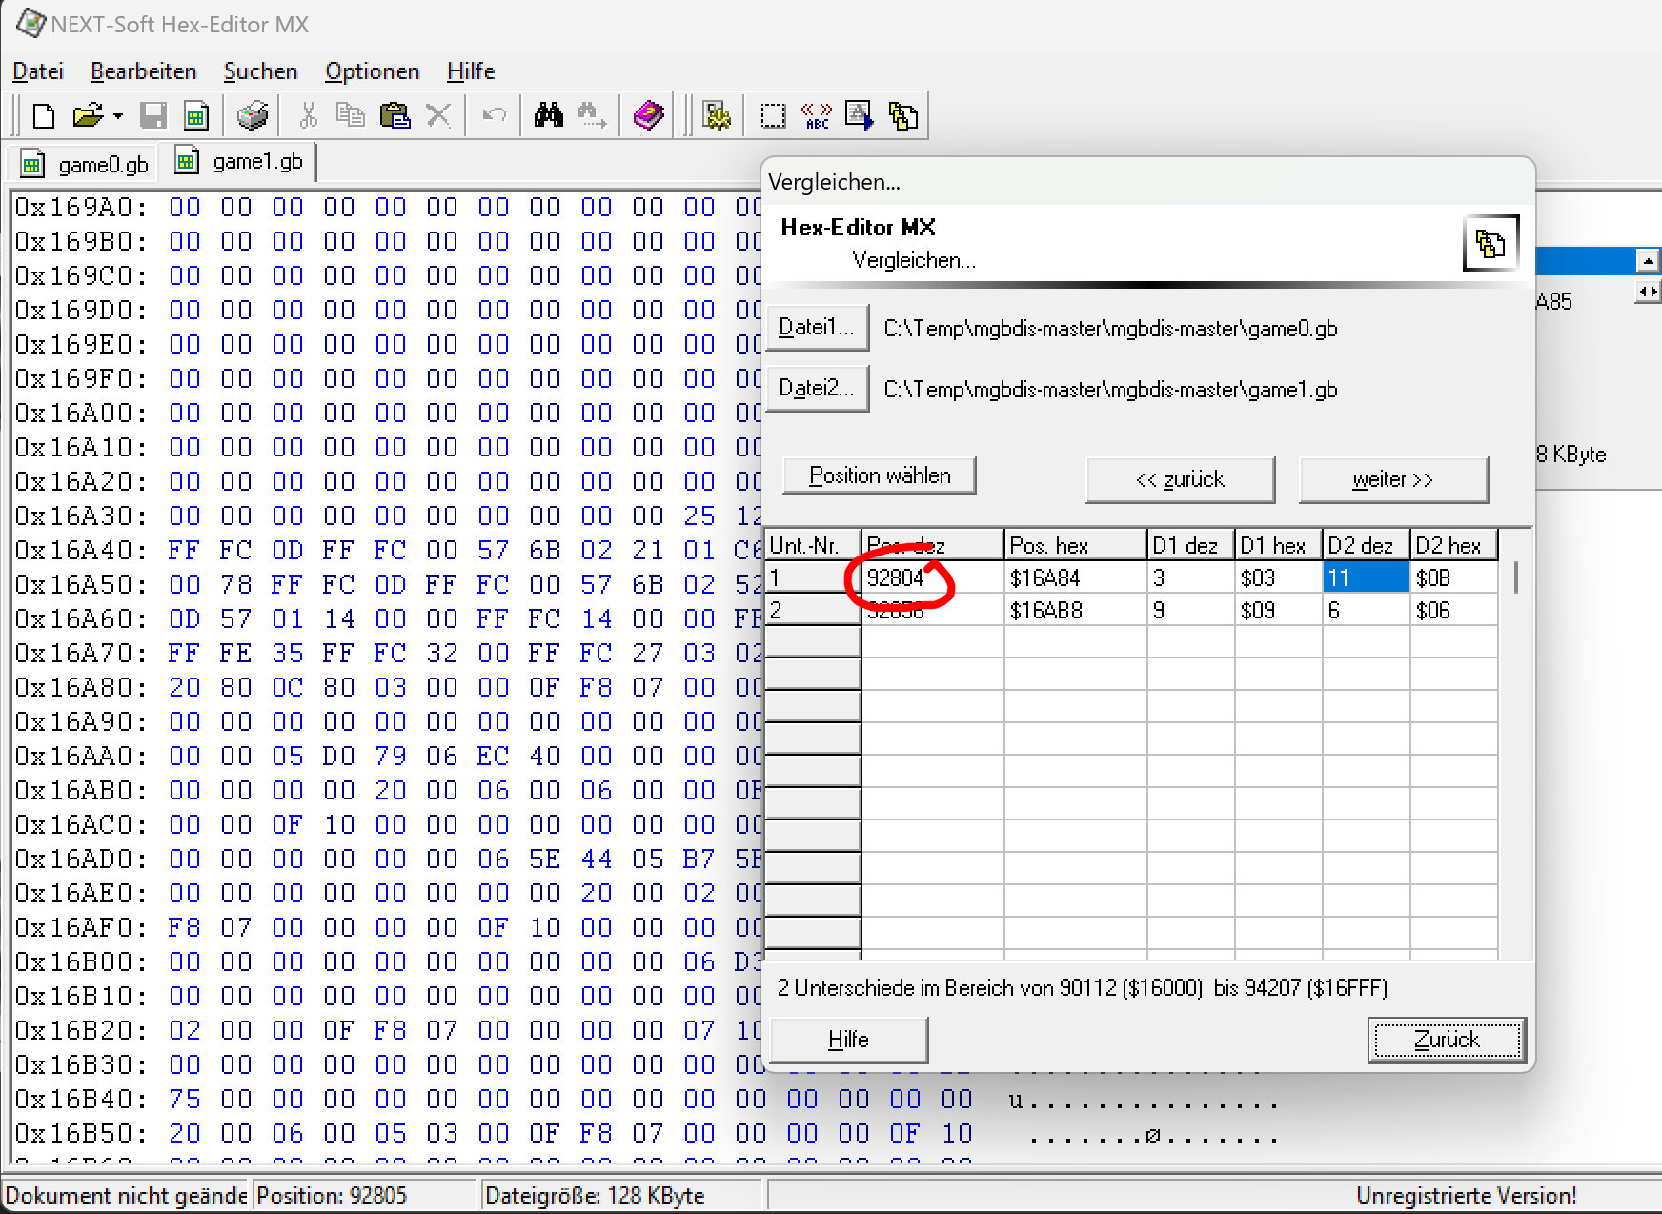This screenshot has width=1662, height=1214.
Task: Click the dashed selection rectangle icon
Action: 773,116
